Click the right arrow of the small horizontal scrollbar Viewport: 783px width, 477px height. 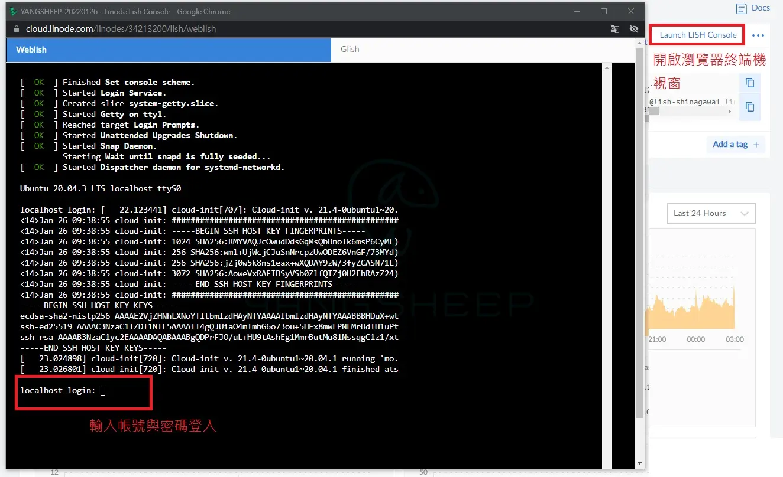tap(729, 111)
